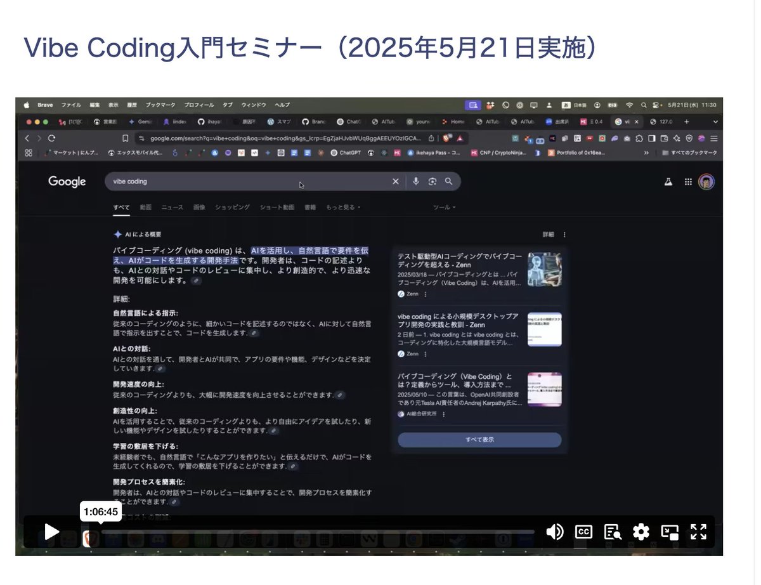The height and width of the screenshot is (585, 761).
Task: Open Search Labs flask icon
Action: [668, 182]
